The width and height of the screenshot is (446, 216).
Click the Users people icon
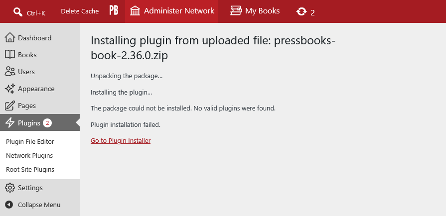[9, 72]
